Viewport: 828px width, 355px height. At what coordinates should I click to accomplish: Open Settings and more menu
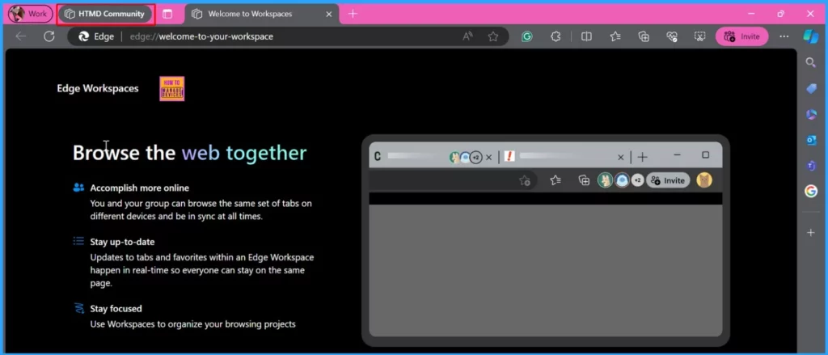pos(784,36)
